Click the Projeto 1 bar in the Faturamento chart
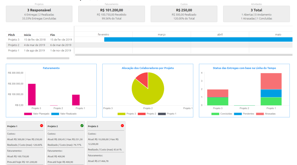 tap(76, 100)
